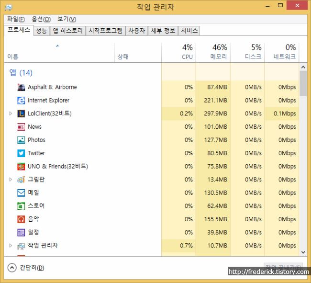
Task: Switch to the 사용자 tab
Action: tap(137, 31)
